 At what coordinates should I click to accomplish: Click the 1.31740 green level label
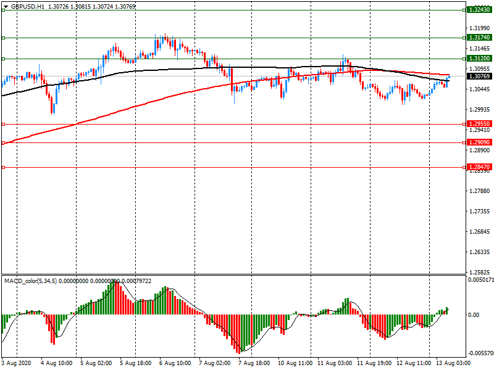click(480, 38)
